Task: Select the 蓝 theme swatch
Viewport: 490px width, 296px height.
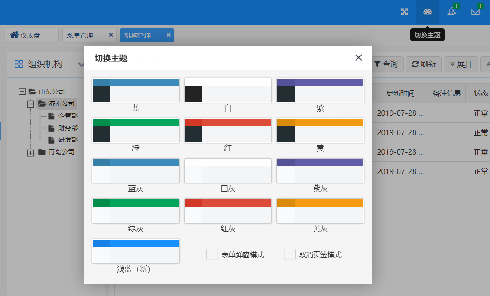Action: (x=136, y=90)
